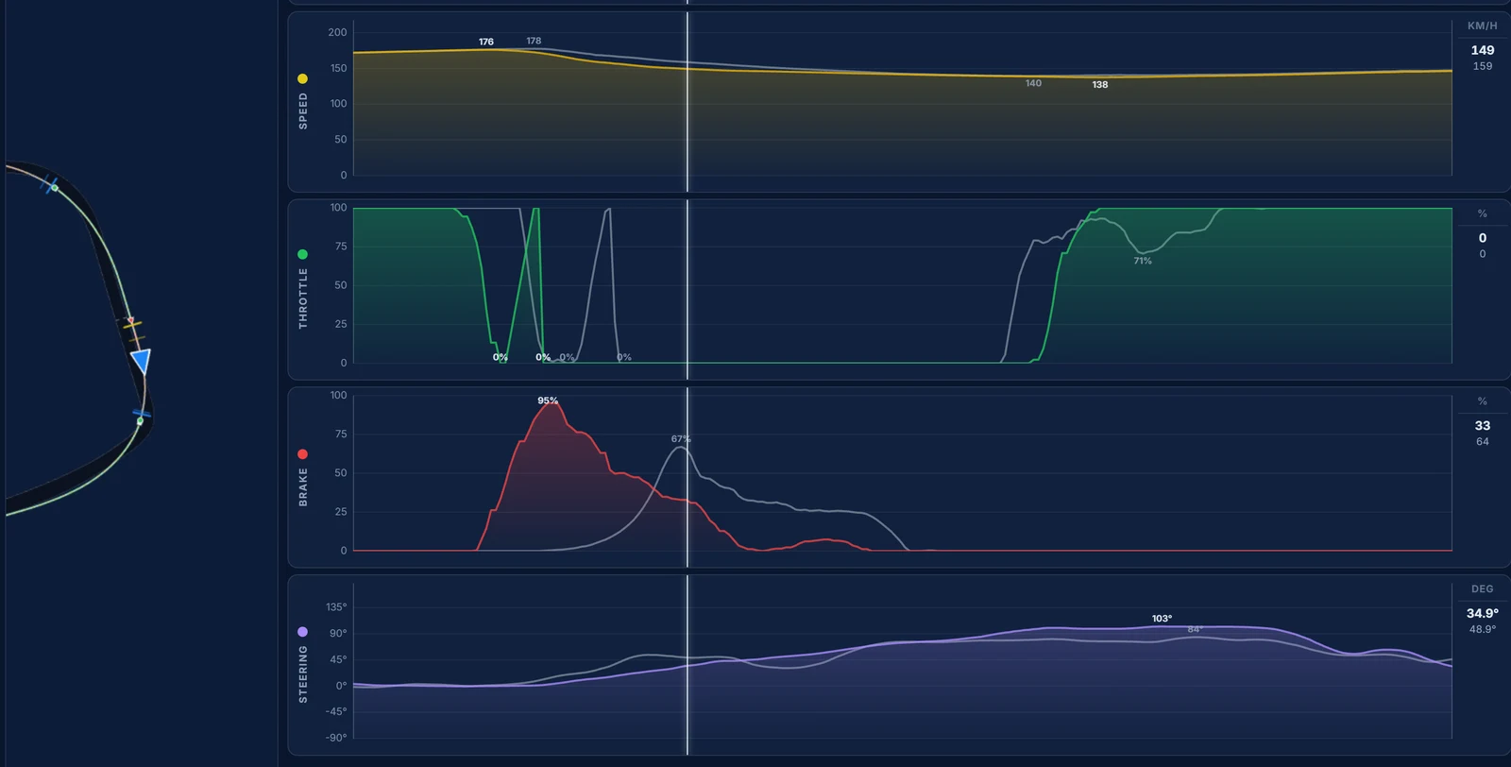Click the 67% brake peak label

[x=681, y=439]
